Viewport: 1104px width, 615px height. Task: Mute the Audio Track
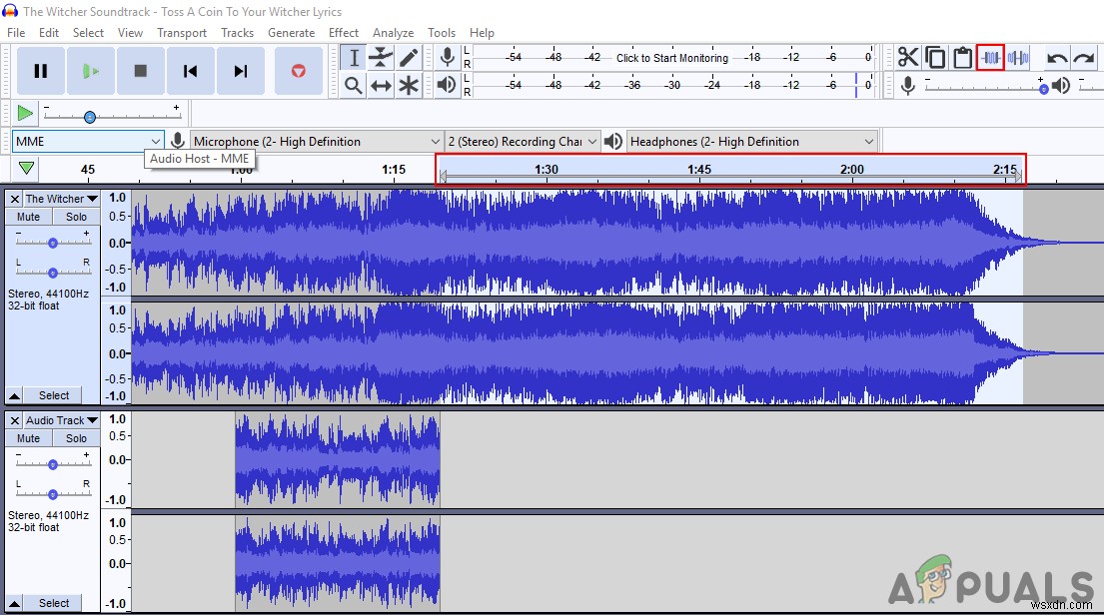click(28, 438)
